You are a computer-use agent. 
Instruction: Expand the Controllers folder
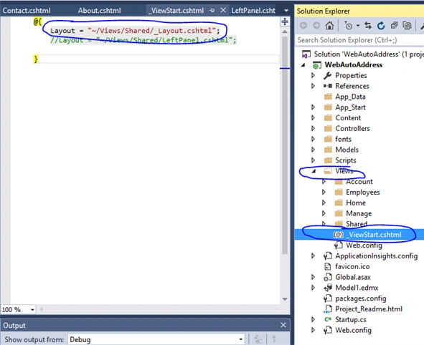(313, 128)
